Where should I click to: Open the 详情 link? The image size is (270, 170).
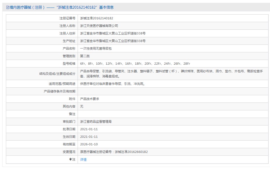pos(83,160)
